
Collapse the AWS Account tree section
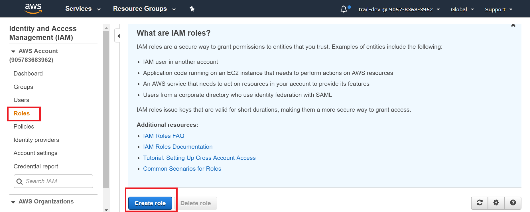tap(13, 51)
